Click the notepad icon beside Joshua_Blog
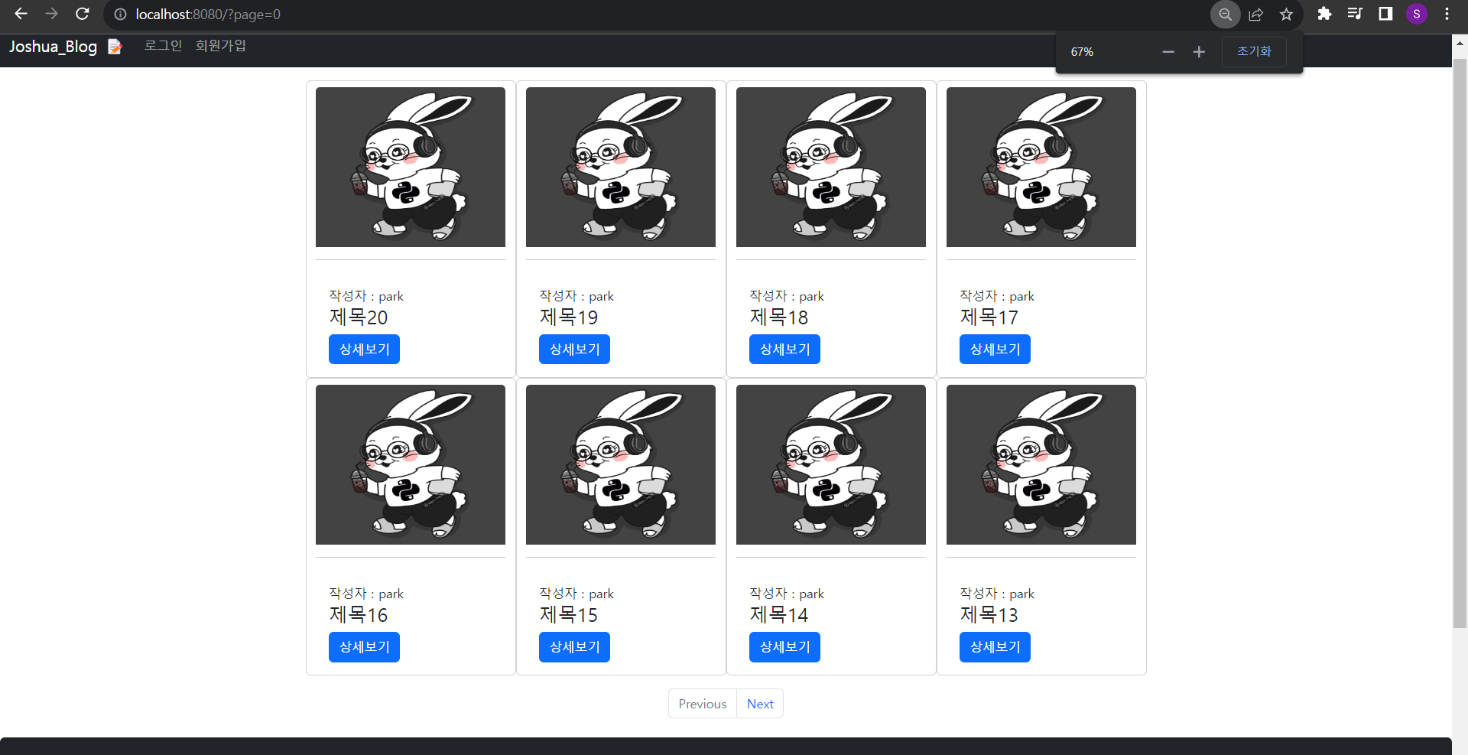The width and height of the screenshot is (1468, 755). (x=115, y=47)
